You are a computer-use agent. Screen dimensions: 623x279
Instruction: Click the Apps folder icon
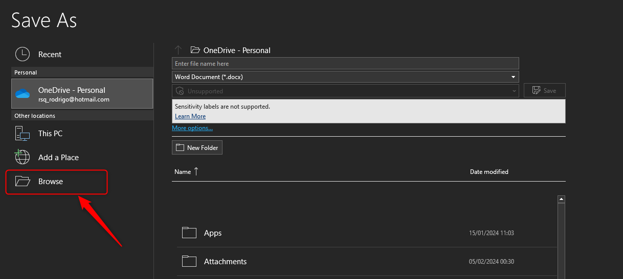[189, 233]
